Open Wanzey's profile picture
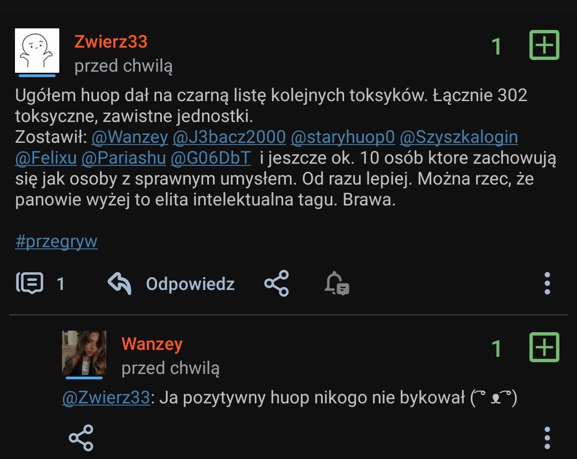This screenshot has width=577, height=459. 84,353
